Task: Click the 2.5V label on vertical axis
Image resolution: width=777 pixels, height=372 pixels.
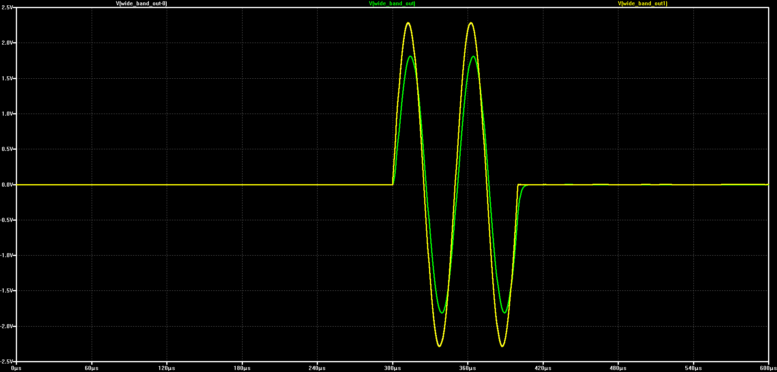Action: pos(7,8)
